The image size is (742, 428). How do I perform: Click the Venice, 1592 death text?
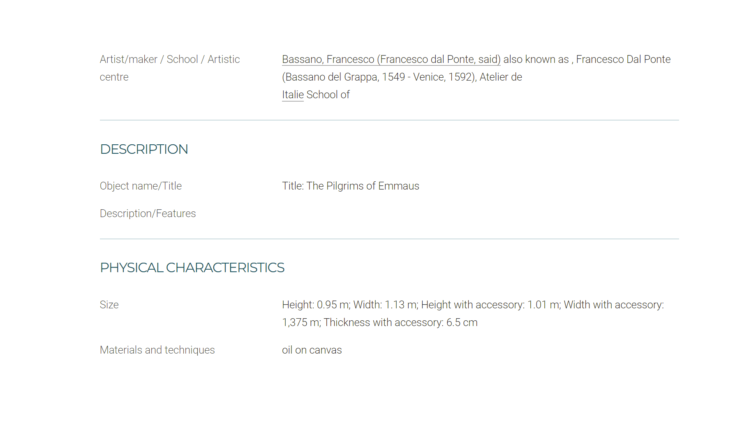(x=443, y=77)
